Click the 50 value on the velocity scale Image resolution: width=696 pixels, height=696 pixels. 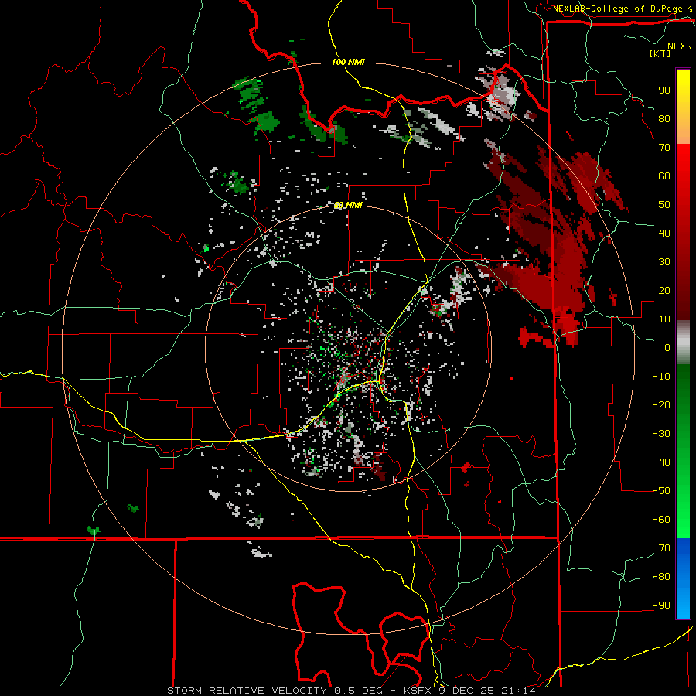(664, 205)
